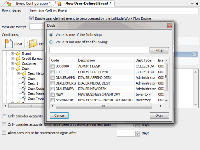The width and height of the screenshot is (200, 150).
Task: Click the Desk filter funnel icon
Action: pyautogui.click(x=24, y=79)
